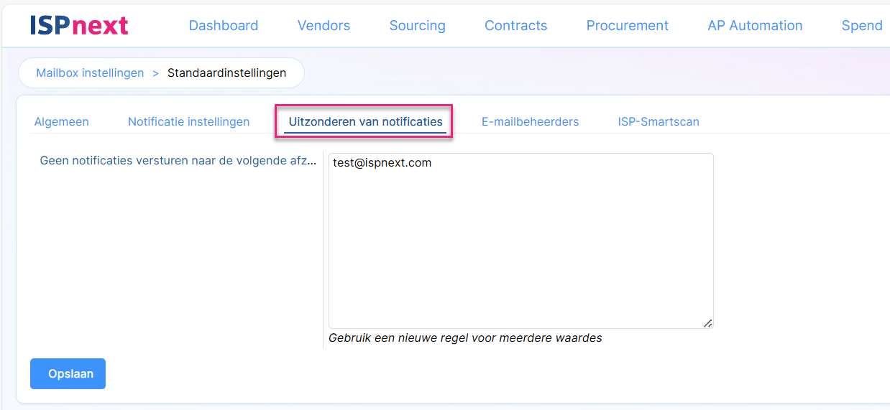The width and height of the screenshot is (890, 410).
Task: Click the 'Geen notificaties versturen' field label
Action: (178, 161)
